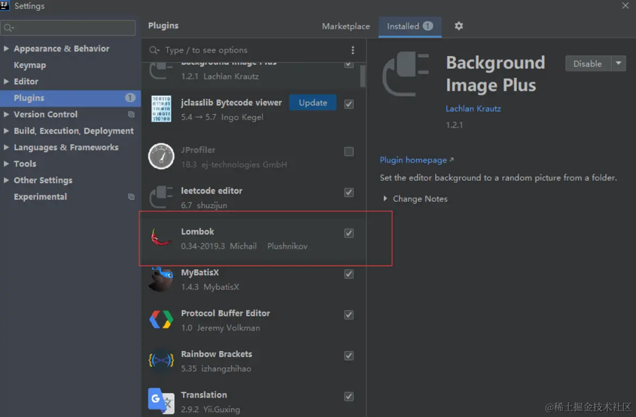
Task: Click the Protocol Buffer Editor icon
Action: click(x=161, y=320)
